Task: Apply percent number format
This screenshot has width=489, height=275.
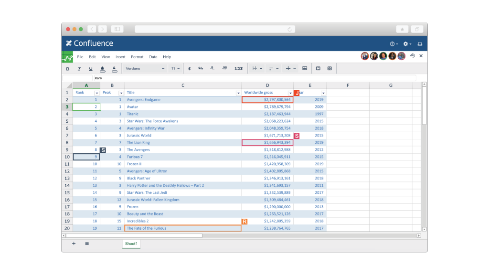Action: tap(201, 68)
